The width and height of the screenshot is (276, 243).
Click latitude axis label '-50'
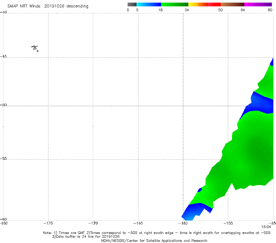(3, 105)
